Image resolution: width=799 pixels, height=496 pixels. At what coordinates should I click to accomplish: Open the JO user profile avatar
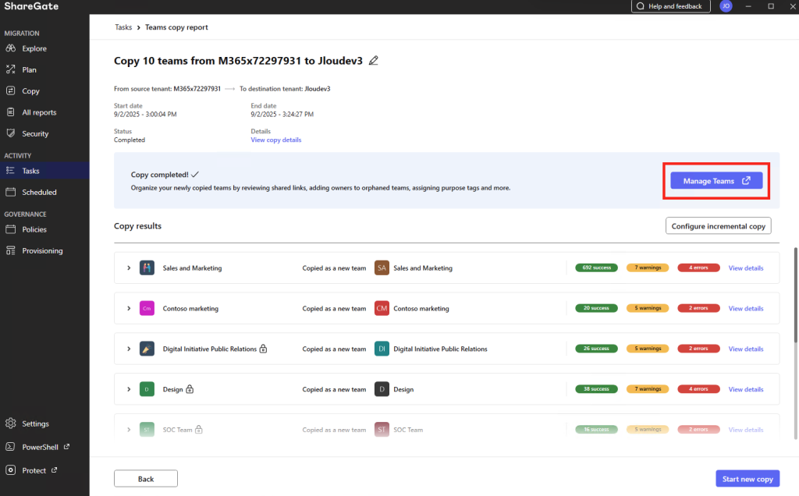726,6
